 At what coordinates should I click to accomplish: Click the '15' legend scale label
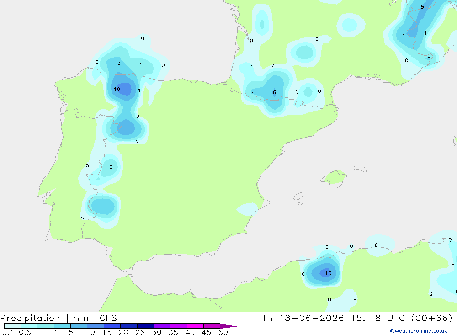(107, 332)
